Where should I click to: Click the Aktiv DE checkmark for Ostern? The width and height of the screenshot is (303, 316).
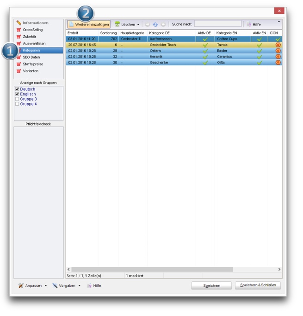coord(205,51)
